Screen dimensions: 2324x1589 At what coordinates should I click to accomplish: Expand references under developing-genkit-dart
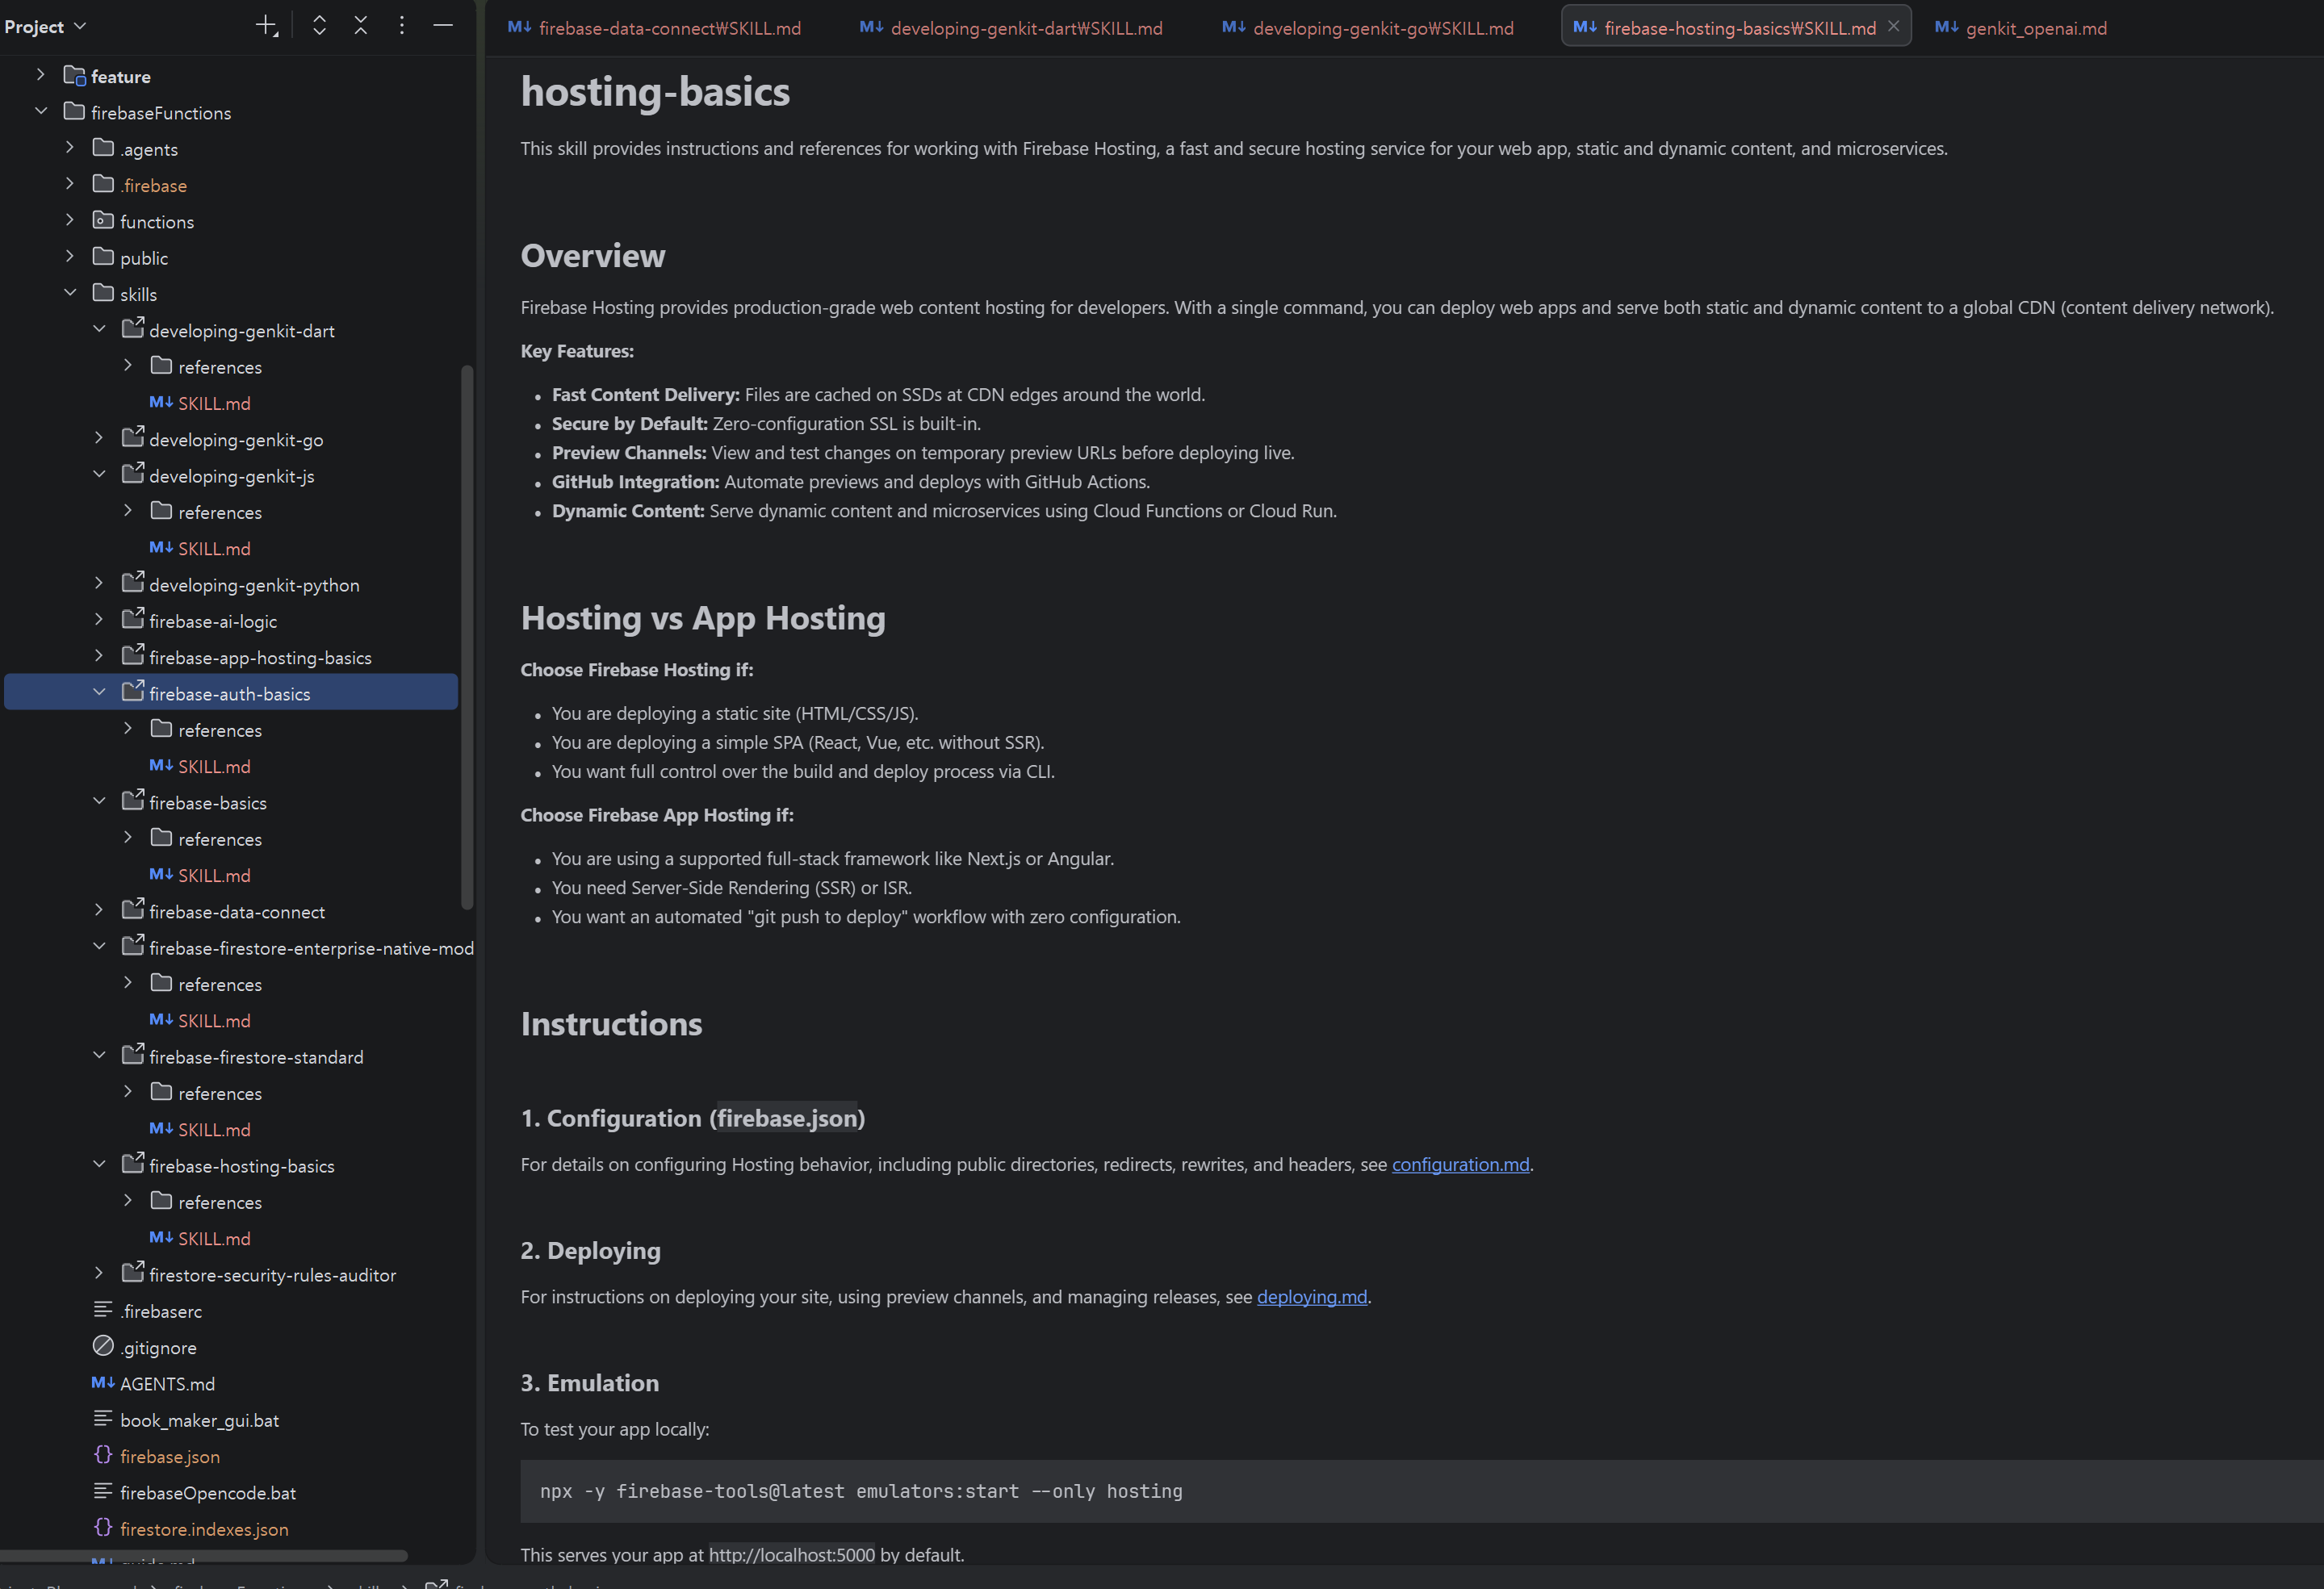128,365
